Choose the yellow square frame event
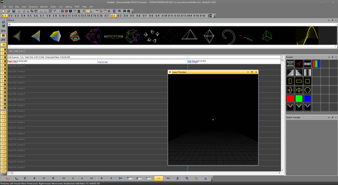This screenshot has height=185, width=338. click(307, 81)
